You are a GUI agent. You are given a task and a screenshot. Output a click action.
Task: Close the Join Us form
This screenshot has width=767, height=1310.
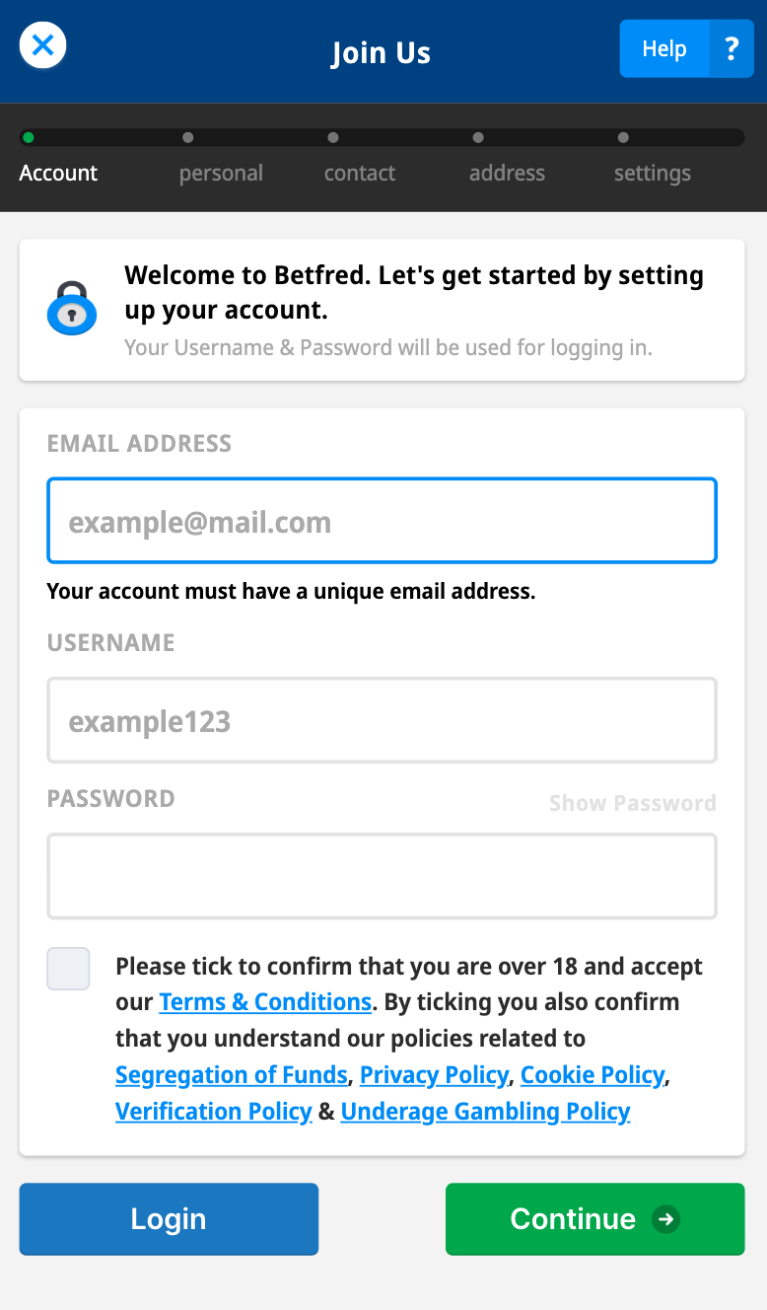coord(42,45)
